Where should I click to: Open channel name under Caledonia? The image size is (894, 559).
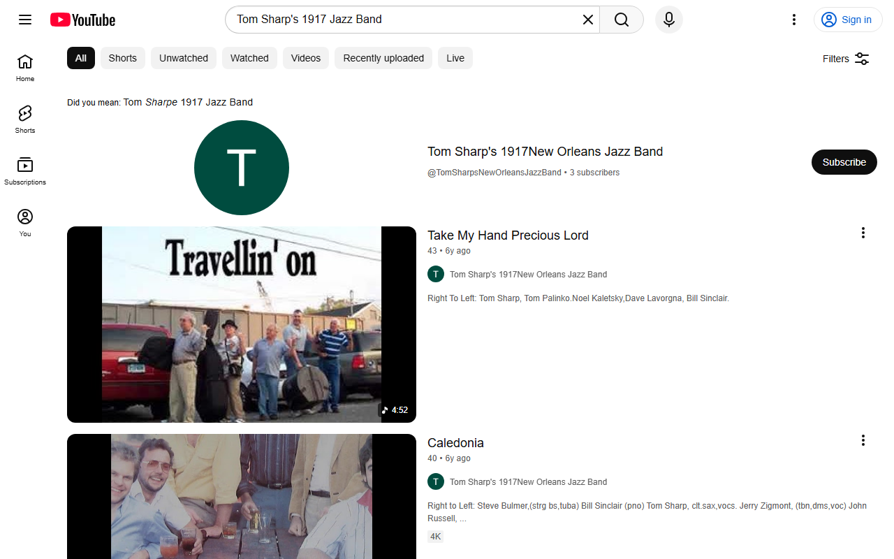pyautogui.click(x=528, y=482)
